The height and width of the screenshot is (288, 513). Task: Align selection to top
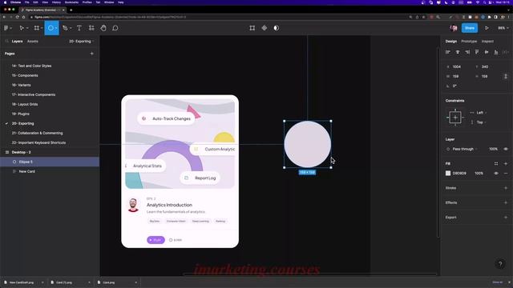477,52
